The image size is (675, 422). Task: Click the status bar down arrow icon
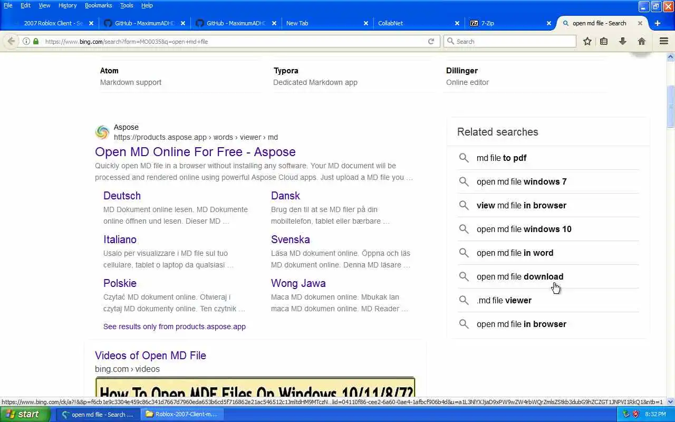[671, 402]
